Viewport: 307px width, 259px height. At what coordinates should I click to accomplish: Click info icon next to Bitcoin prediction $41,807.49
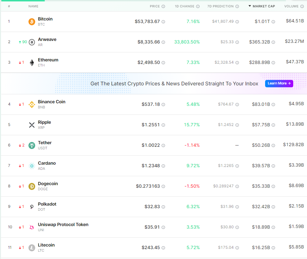[x=237, y=22]
